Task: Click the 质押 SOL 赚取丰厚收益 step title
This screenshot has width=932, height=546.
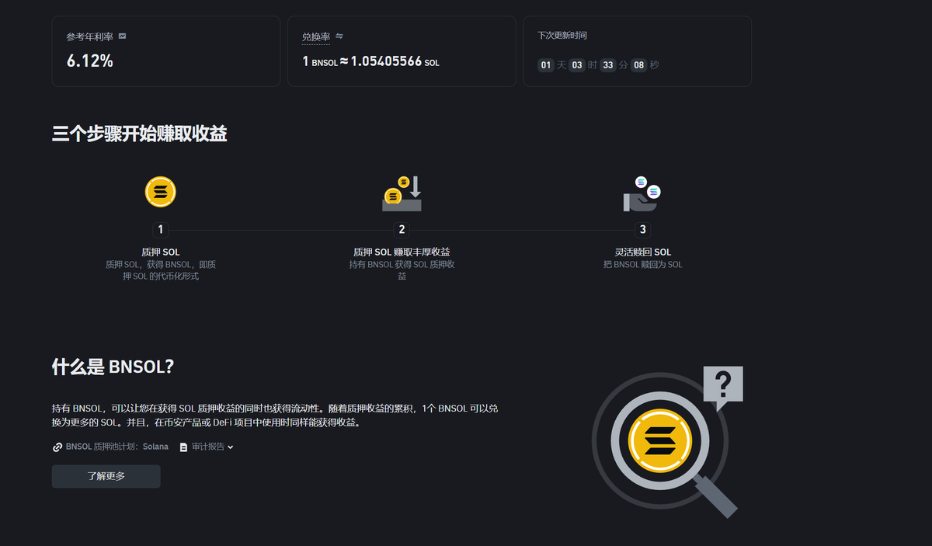Action: pyautogui.click(x=402, y=252)
